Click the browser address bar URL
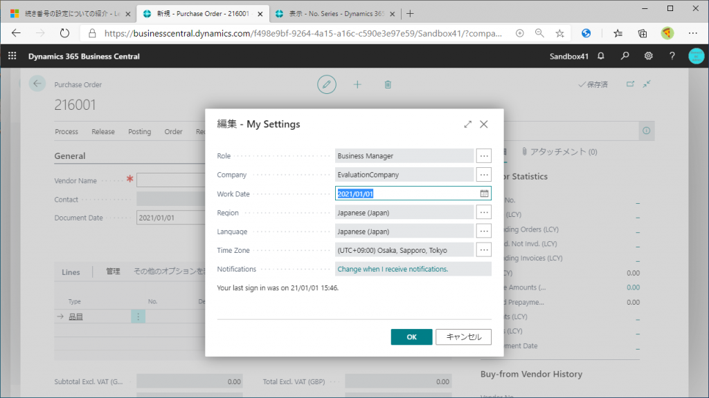 pyautogui.click(x=303, y=33)
